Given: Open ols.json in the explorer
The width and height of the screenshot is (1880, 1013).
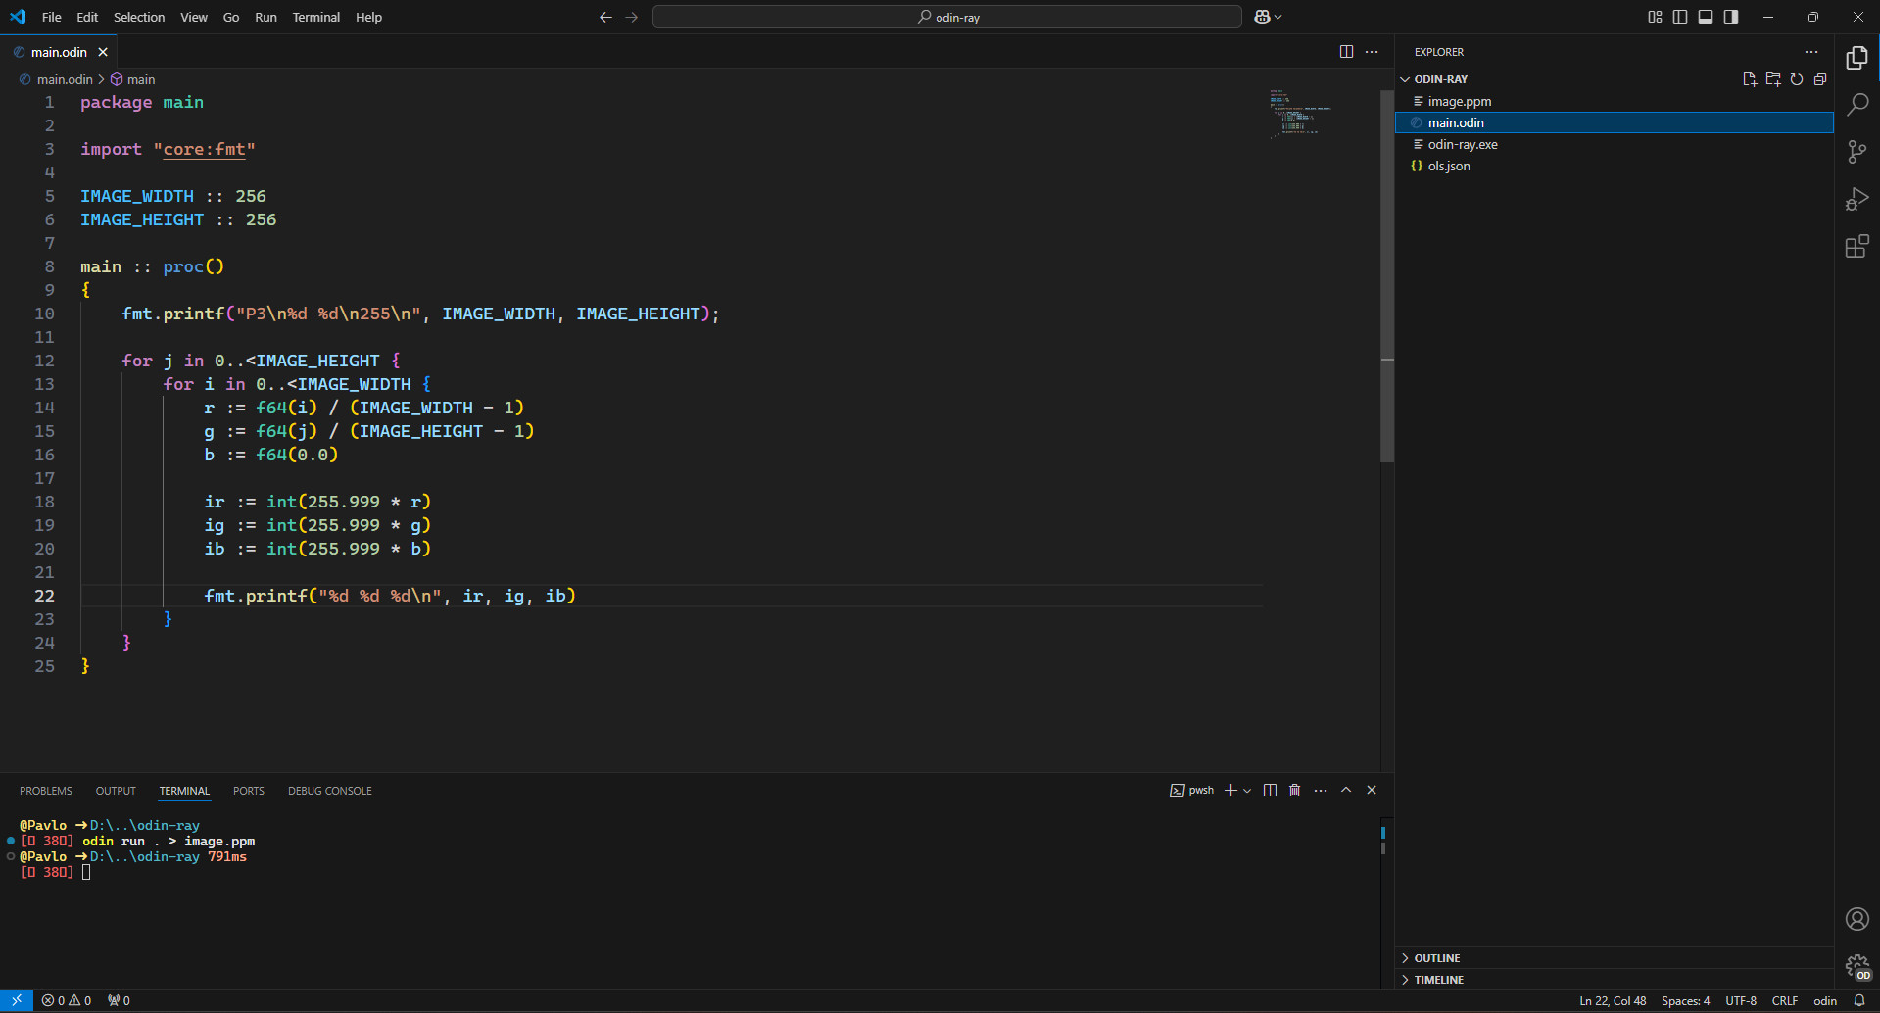Looking at the screenshot, I should pyautogui.click(x=1614, y=166).
